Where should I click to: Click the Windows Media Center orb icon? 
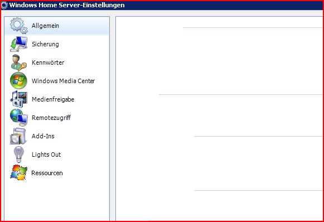[x=18, y=81]
